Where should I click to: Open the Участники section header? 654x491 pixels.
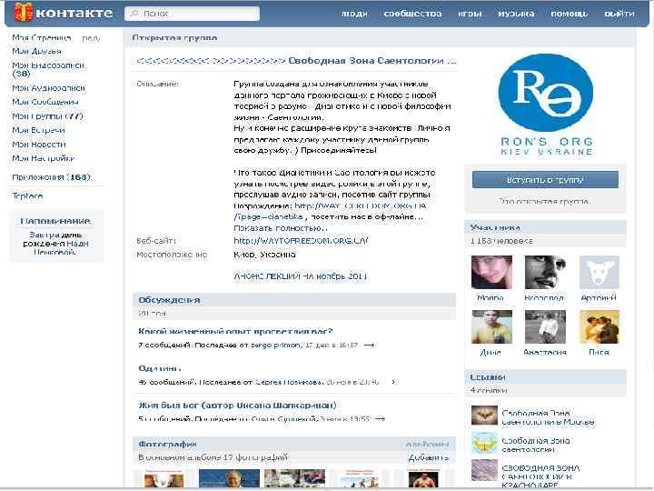point(495,227)
